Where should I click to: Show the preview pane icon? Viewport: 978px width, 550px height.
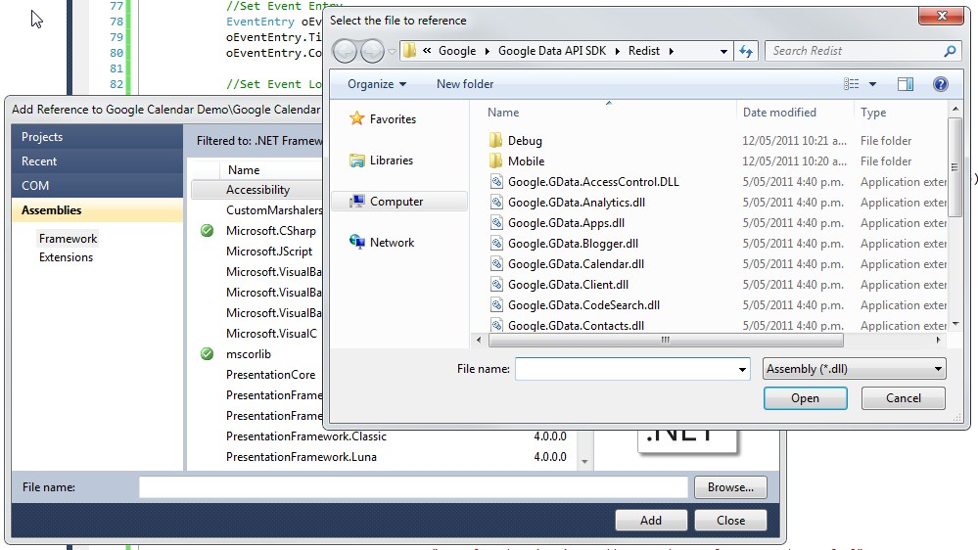(x=906, y=84)
